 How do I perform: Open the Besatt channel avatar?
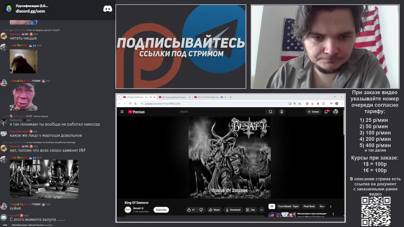coord(128,210)
